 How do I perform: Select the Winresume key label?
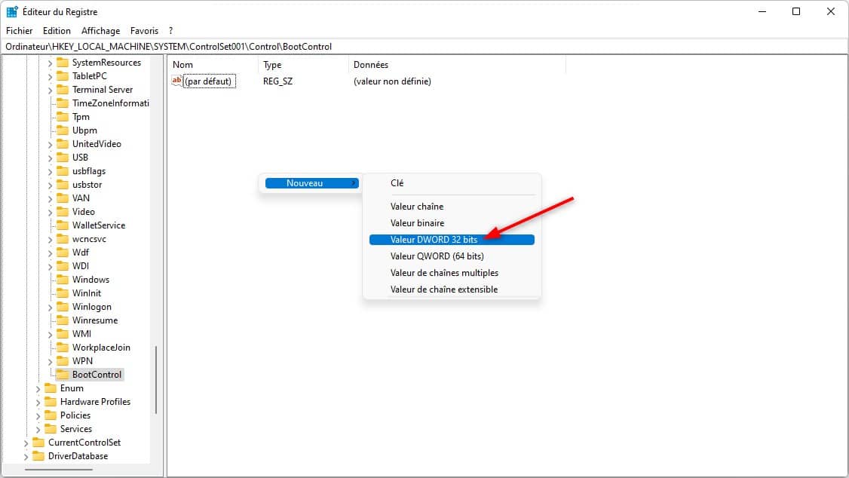point(95,320)
